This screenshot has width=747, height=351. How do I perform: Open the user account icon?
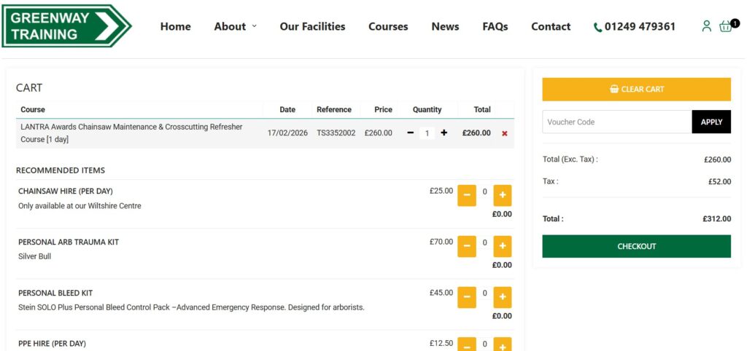pos(705,26)
